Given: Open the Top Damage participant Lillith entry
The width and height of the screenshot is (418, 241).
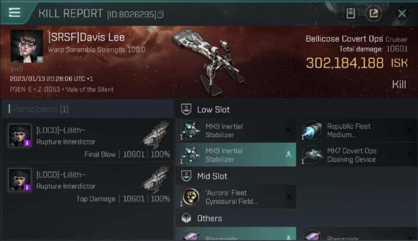Looking at the screenshot, I should (x=87, y=184).
